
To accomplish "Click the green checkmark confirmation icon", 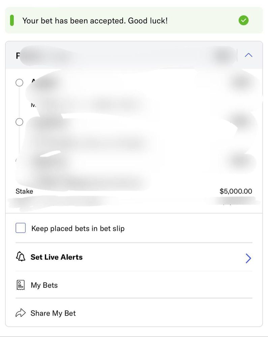I will 243,21.
